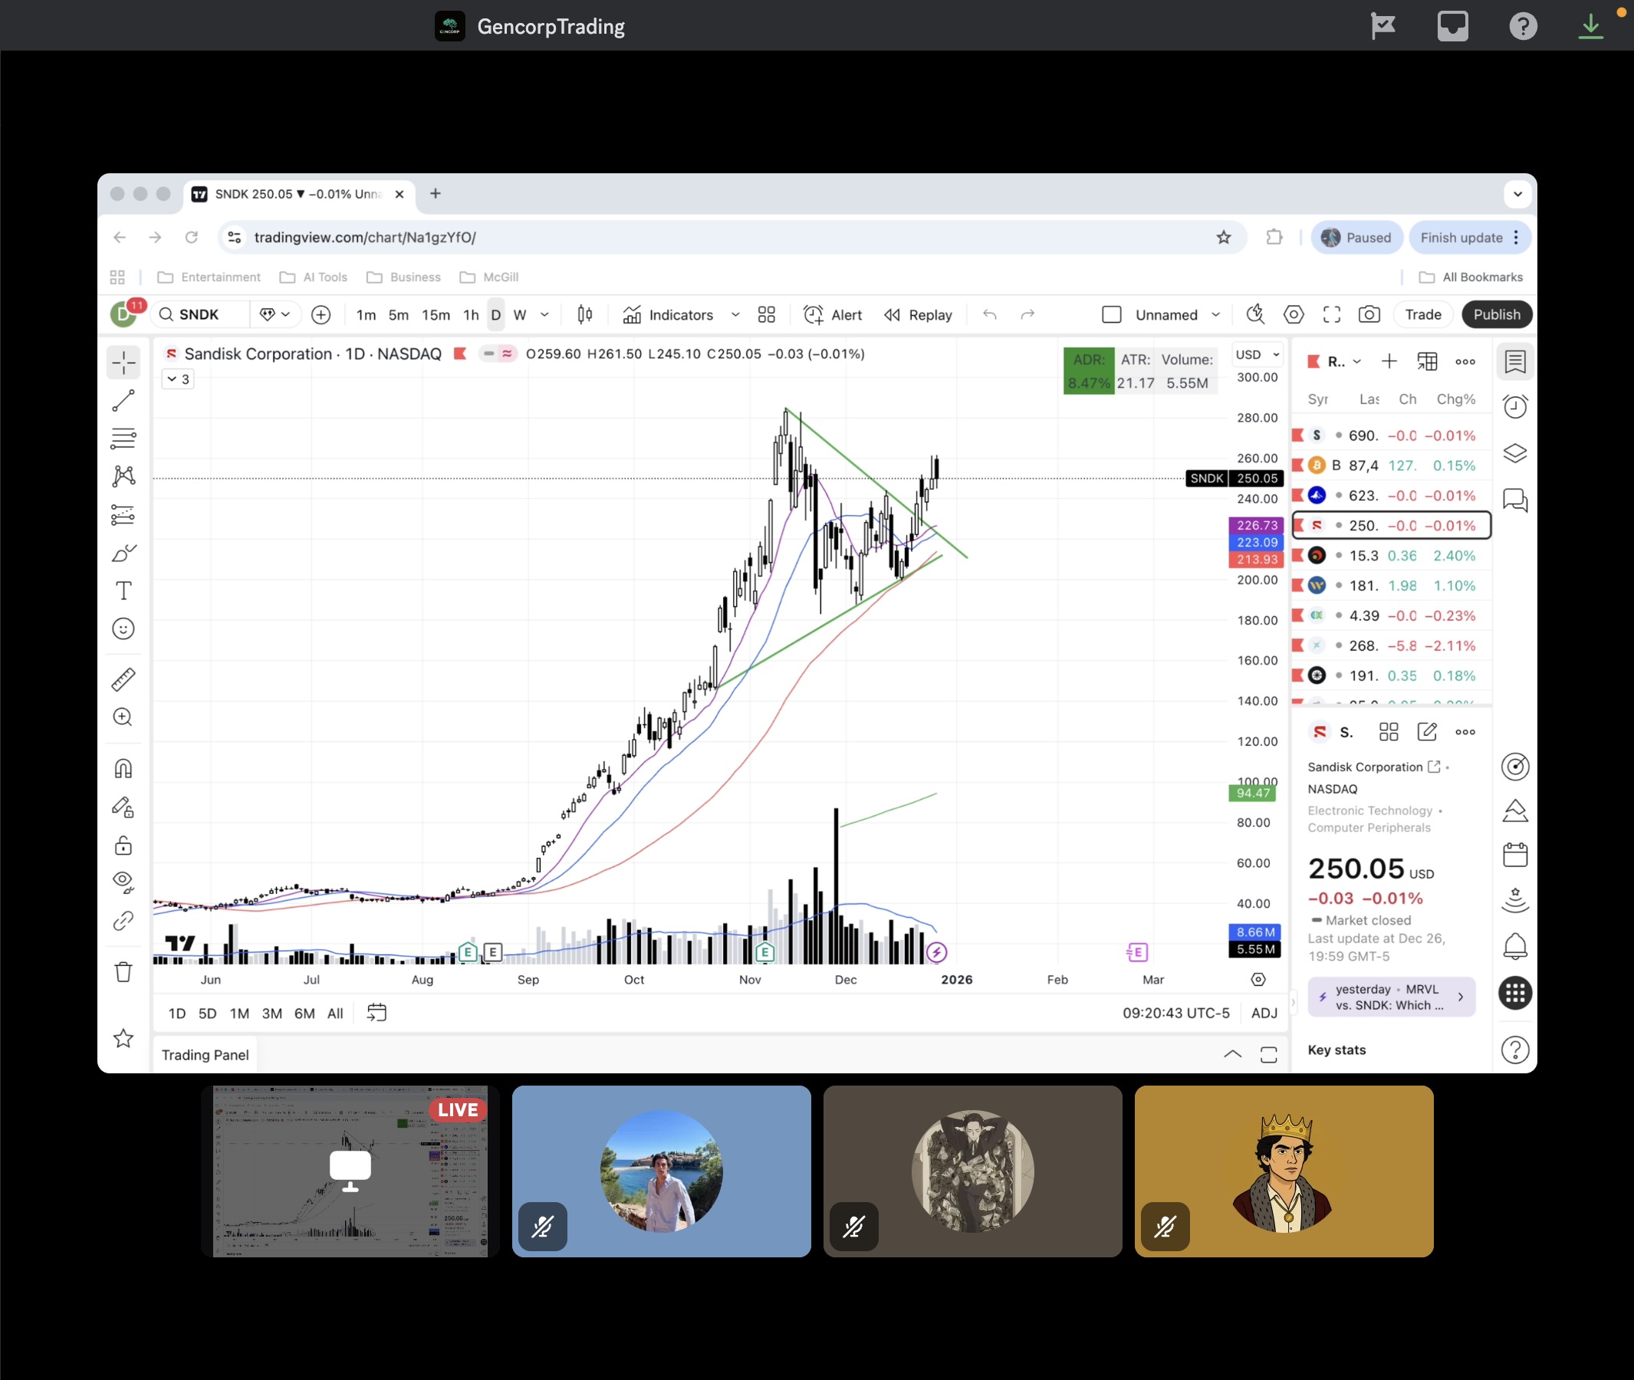The height and width of the screenshot is (1380, 1634).
Task: Toggle lock all drawing tools
Action: [x=123, y=846]
